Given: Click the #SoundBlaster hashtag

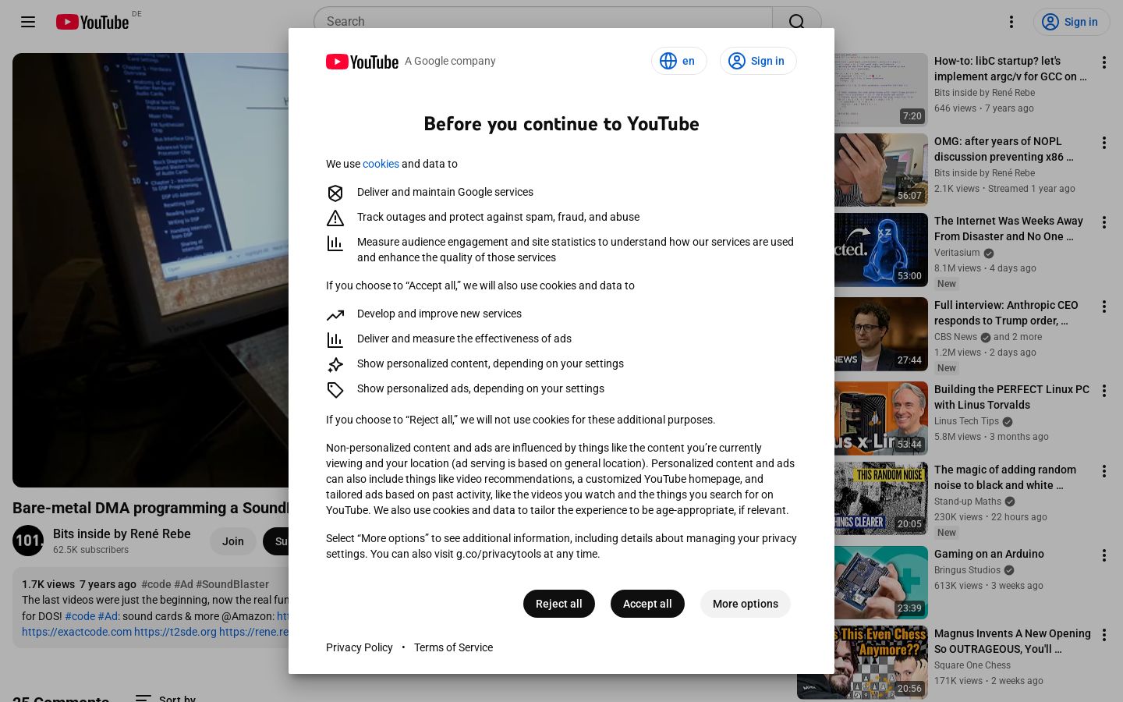Looking at the screenshot, I should click(x=232, y=584).
